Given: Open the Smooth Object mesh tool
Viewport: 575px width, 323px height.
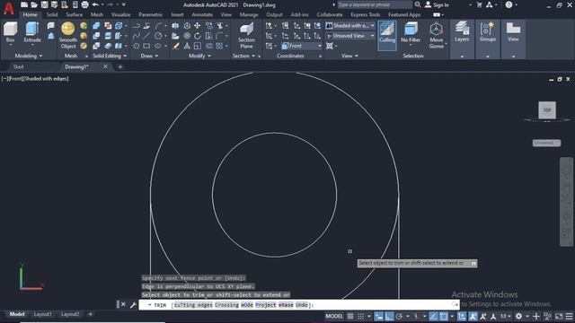Looking at the screenshot, I should [x=68, y=35].
